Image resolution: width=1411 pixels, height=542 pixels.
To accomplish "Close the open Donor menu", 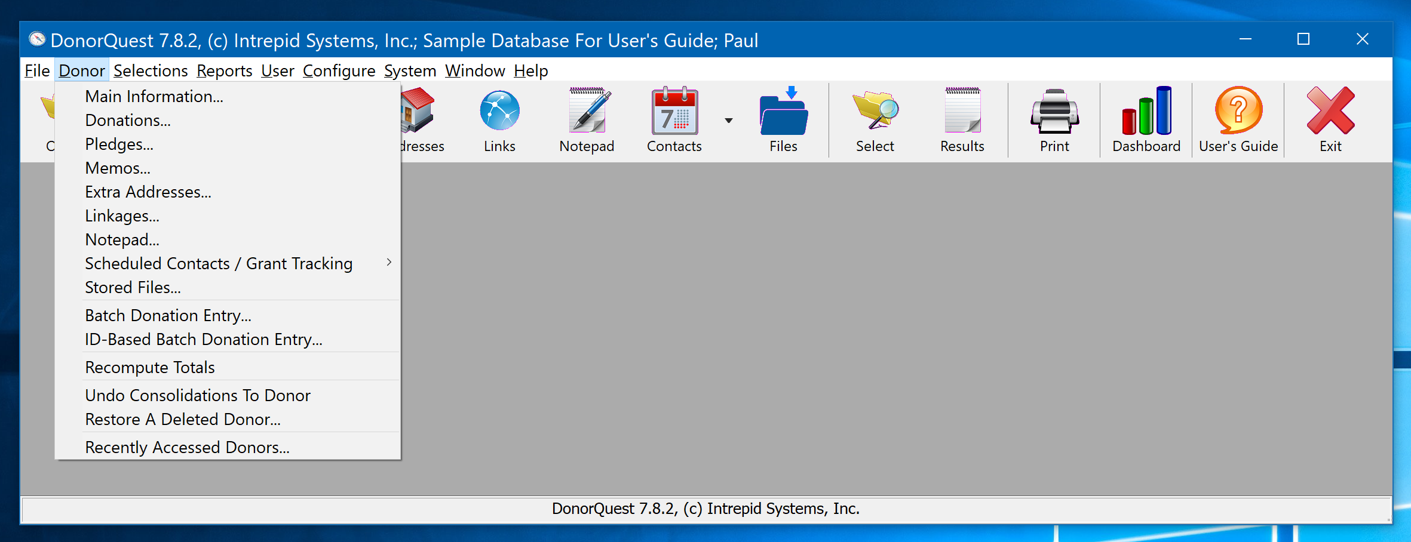I will 82,70.
